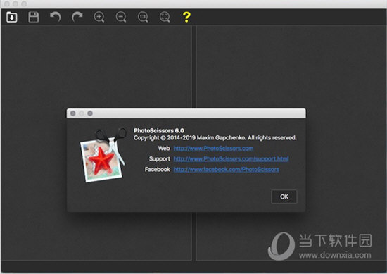Open an image file with the toolbar icon
The image size is (387, 274).
point(12,17)
